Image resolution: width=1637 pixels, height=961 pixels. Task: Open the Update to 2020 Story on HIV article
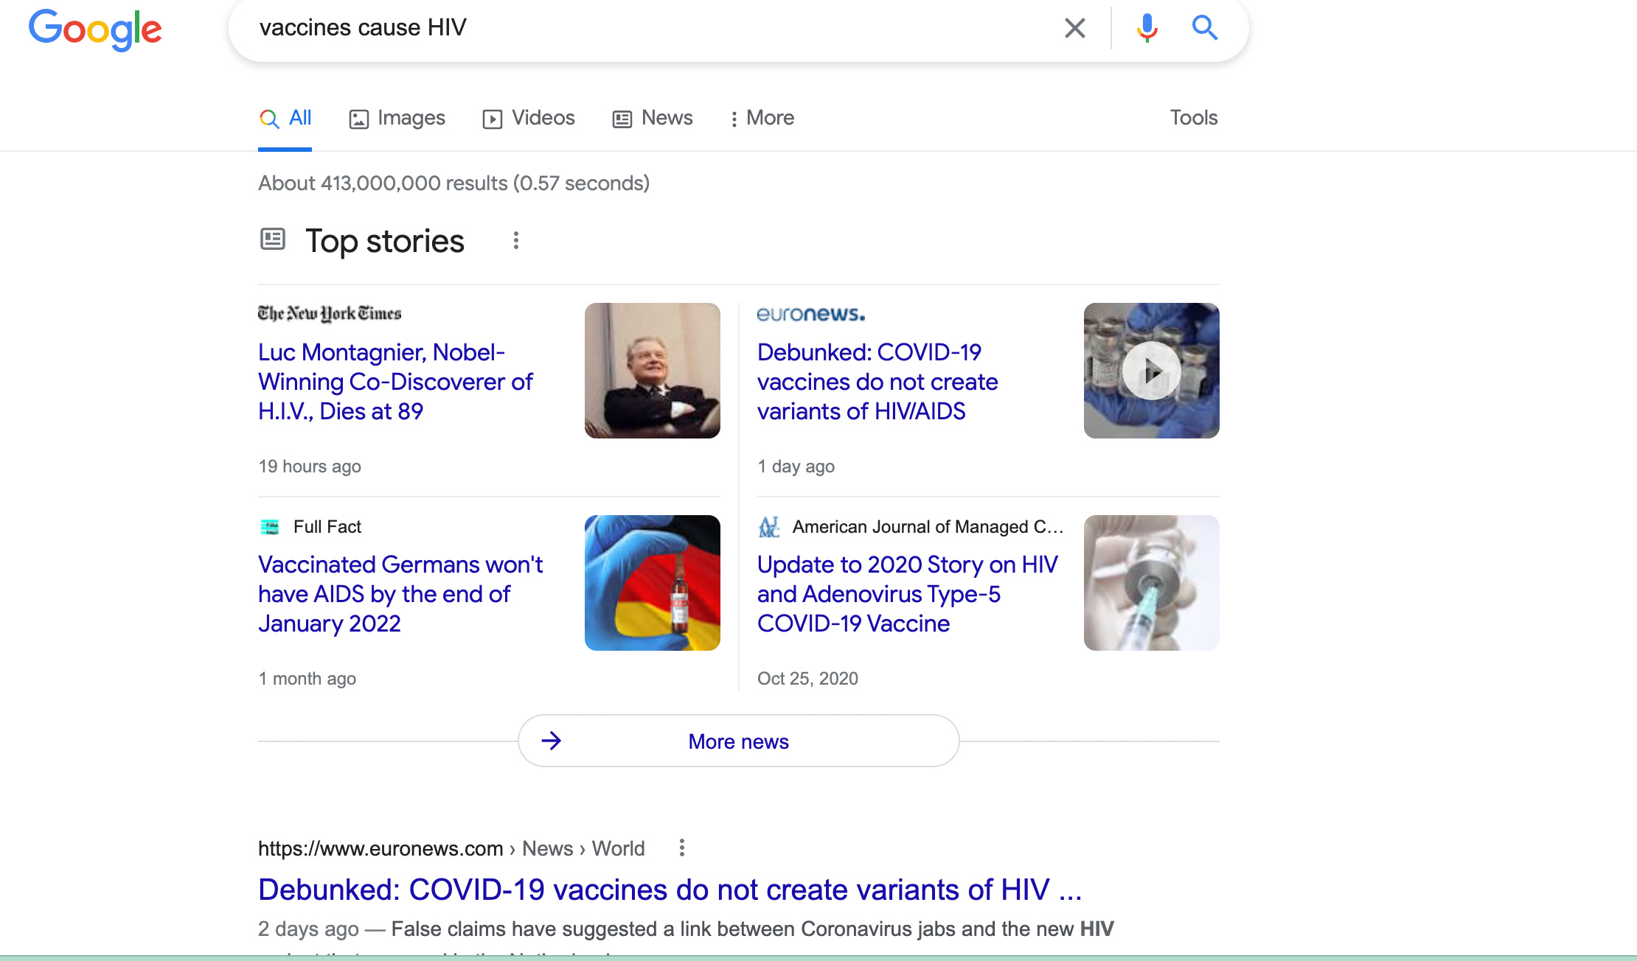[x=907, y=594]
